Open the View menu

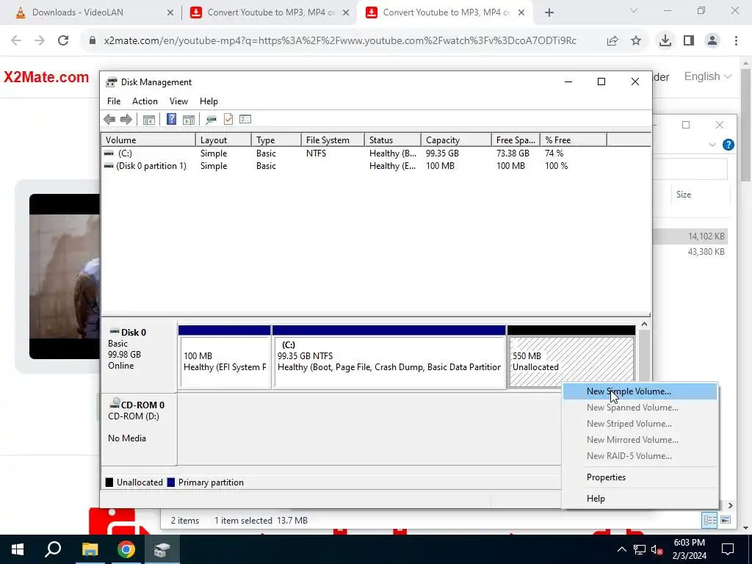pyautogui.click(x=178, y=101)
